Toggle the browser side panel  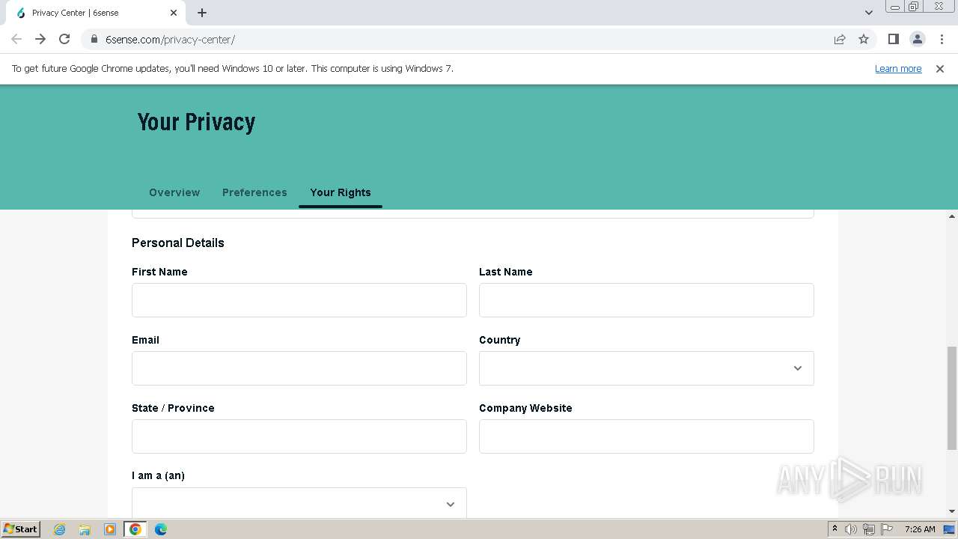[893, 39]
